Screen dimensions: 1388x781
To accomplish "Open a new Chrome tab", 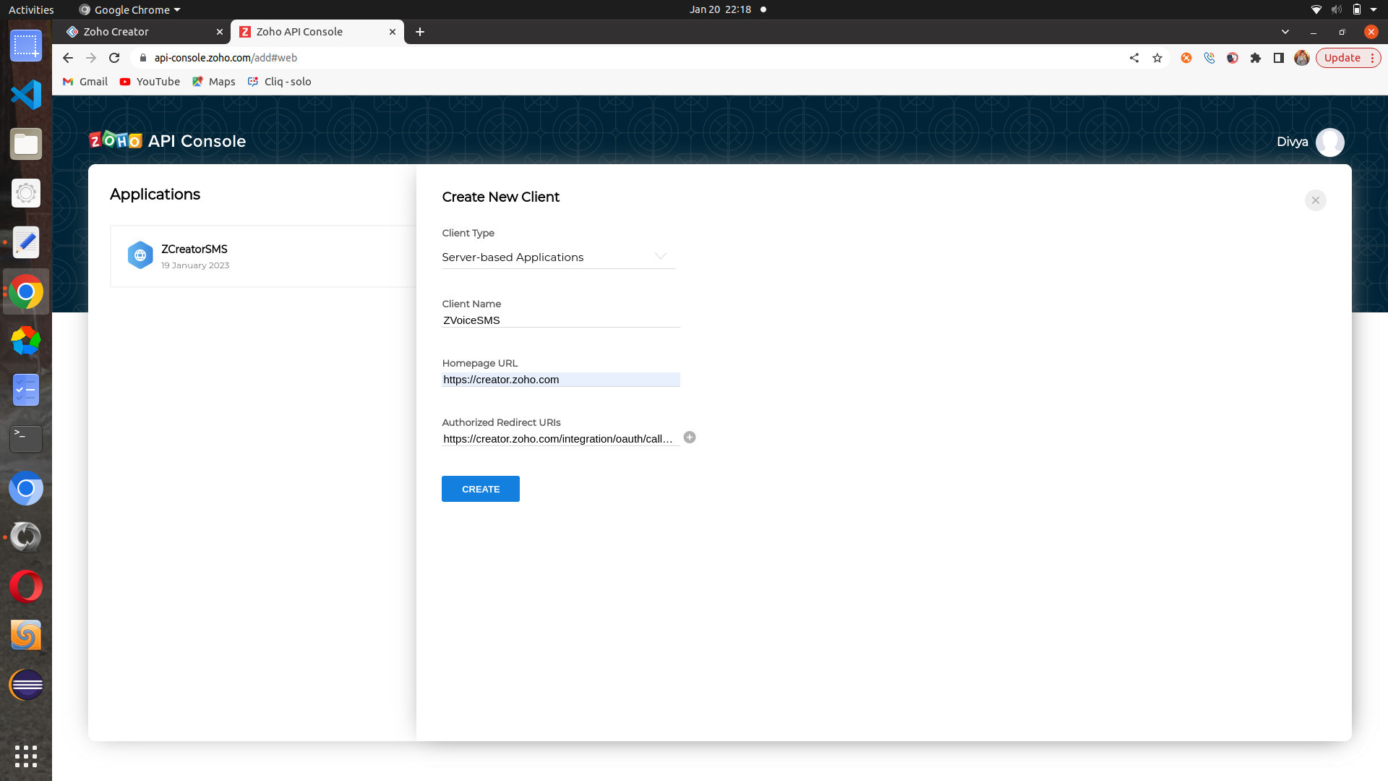I will point(420,32).
